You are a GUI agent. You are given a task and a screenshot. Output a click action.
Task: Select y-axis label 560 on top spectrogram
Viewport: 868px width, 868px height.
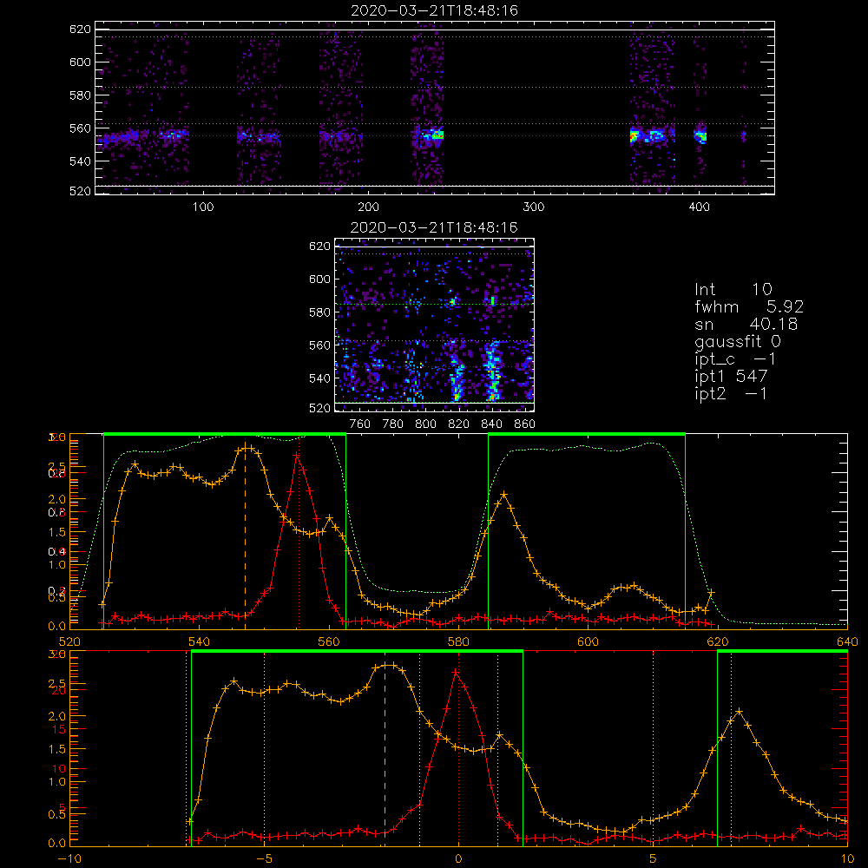80,128
